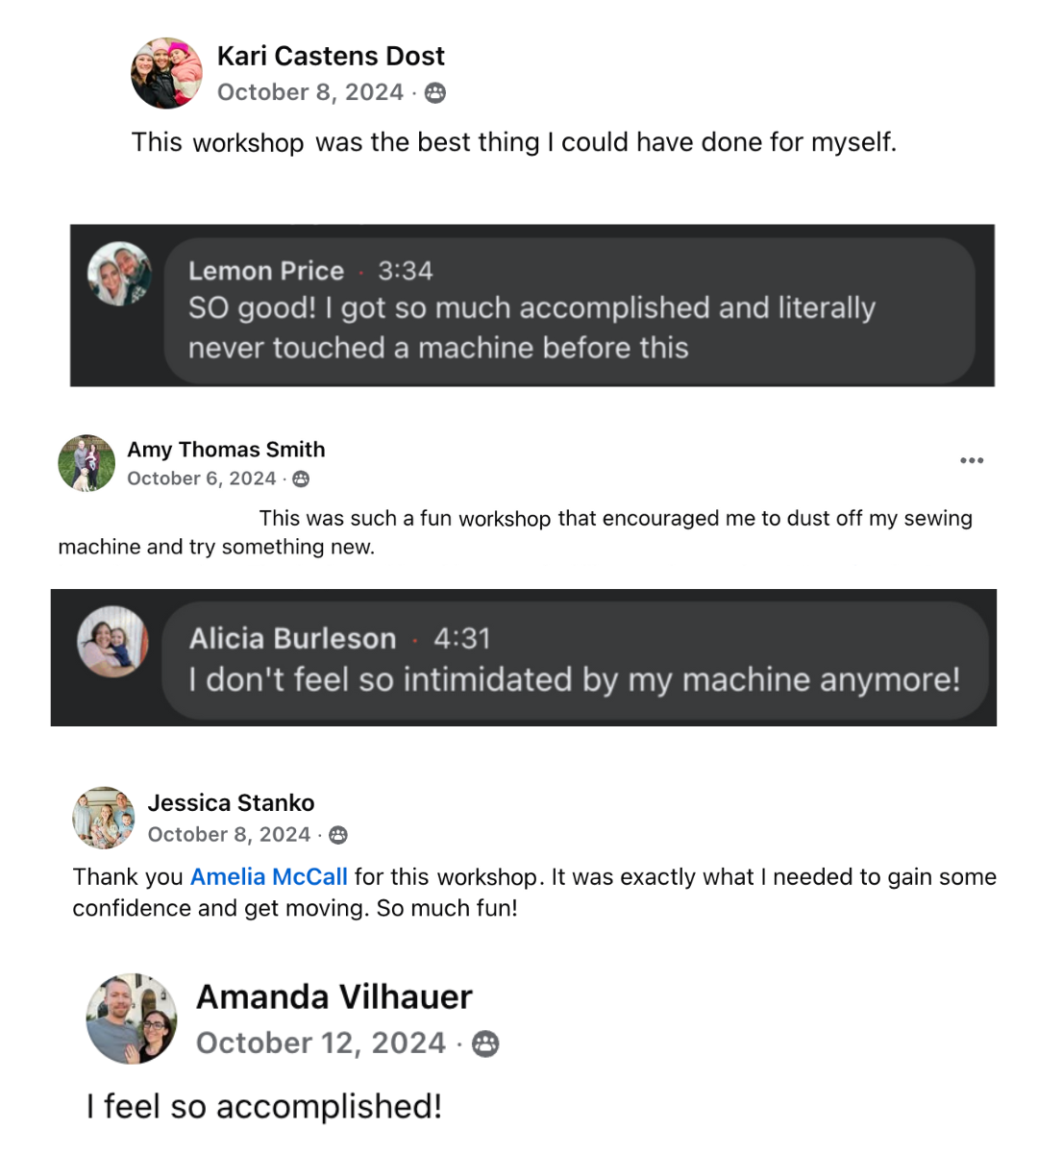Click Amanda Vilhauer's profile picture
The width and height of the screenshot is (1038, 1153).
(x=132, y=1018)
